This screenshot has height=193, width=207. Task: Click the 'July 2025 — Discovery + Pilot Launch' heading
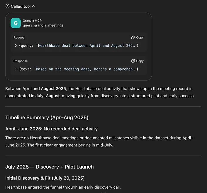[49, 167]
